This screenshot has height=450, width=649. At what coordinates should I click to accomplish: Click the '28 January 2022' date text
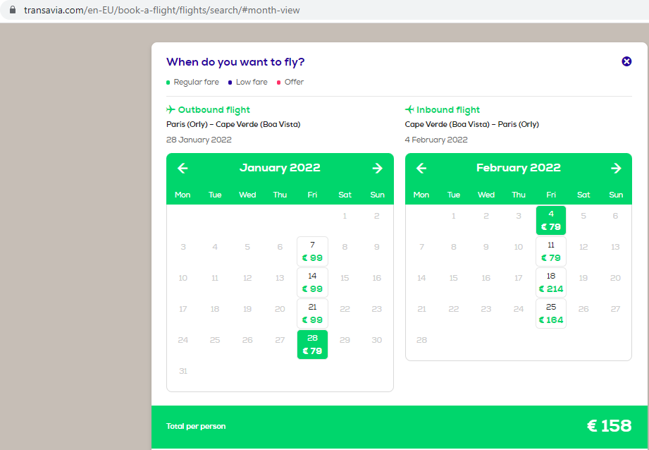(x=199, y=140)
